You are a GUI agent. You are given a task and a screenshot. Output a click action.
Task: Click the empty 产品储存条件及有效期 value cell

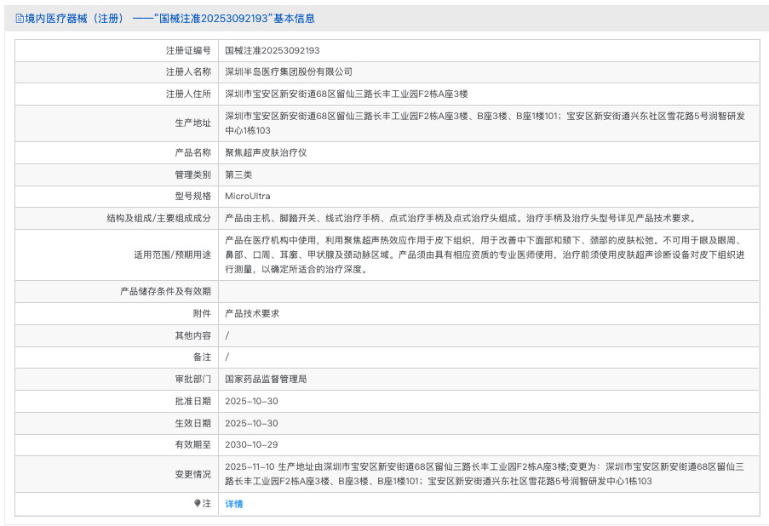click(x=488, y=291)
